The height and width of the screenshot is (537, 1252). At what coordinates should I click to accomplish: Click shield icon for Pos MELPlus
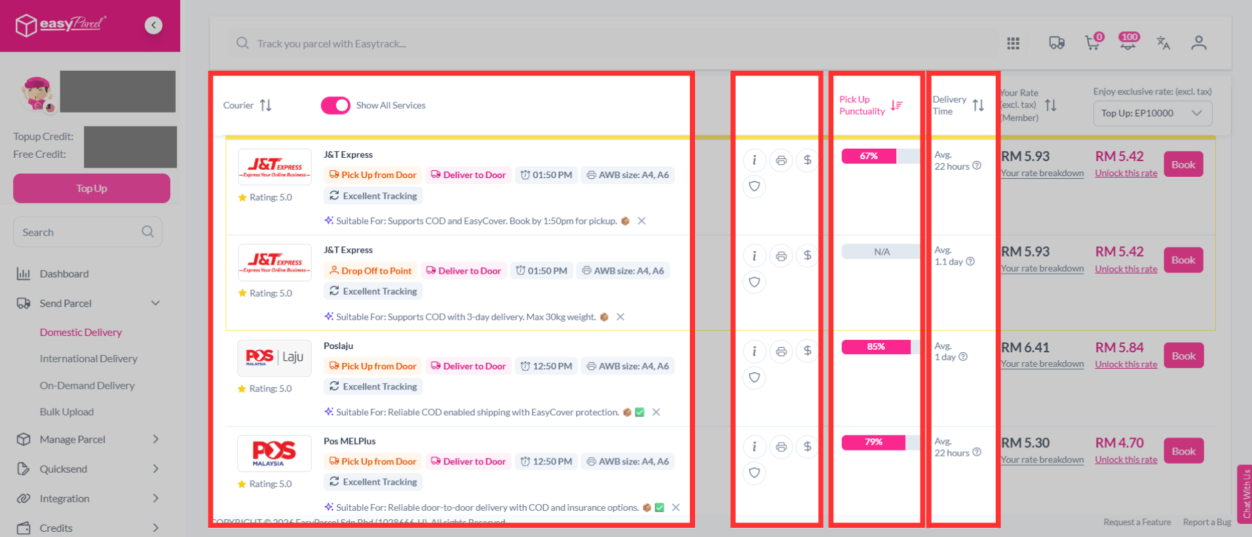coord(754,473)
